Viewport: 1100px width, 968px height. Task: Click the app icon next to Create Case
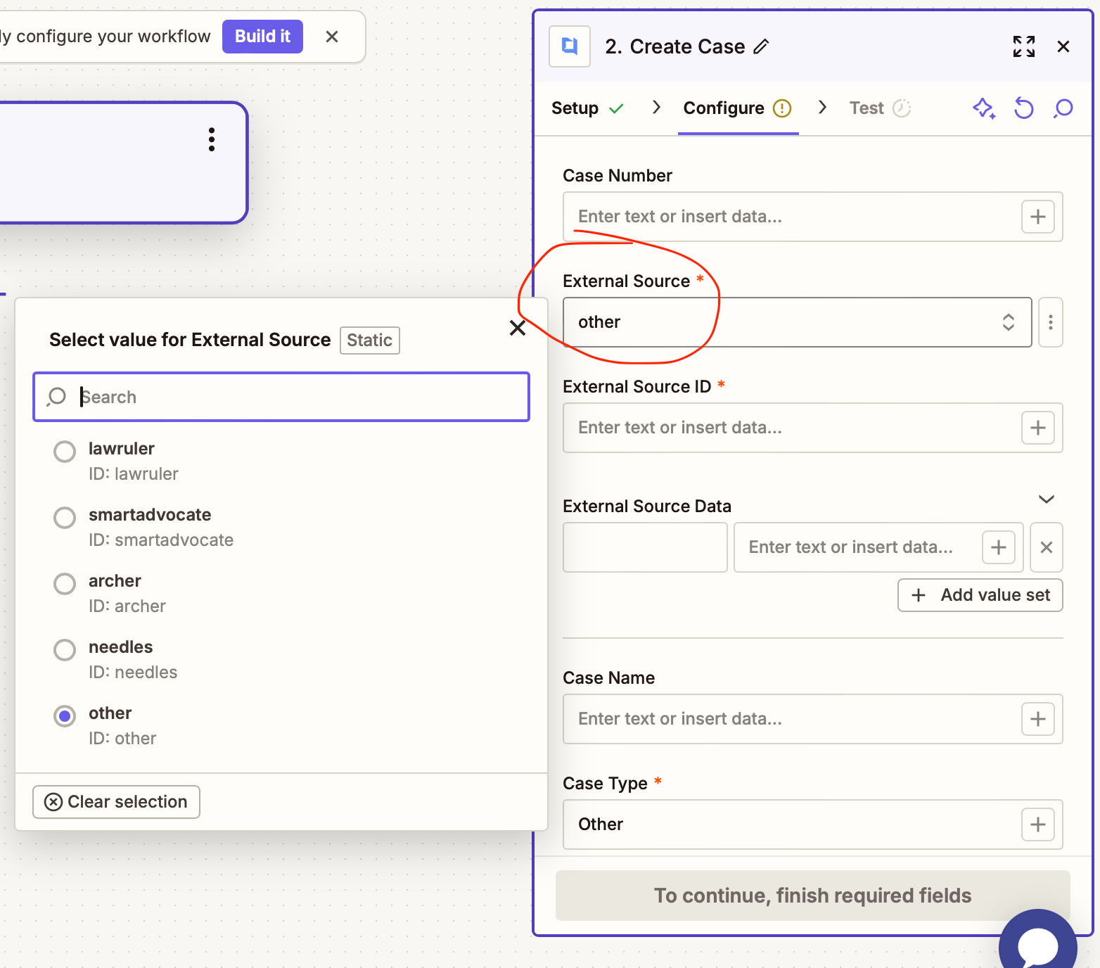(x=569, y=46)
